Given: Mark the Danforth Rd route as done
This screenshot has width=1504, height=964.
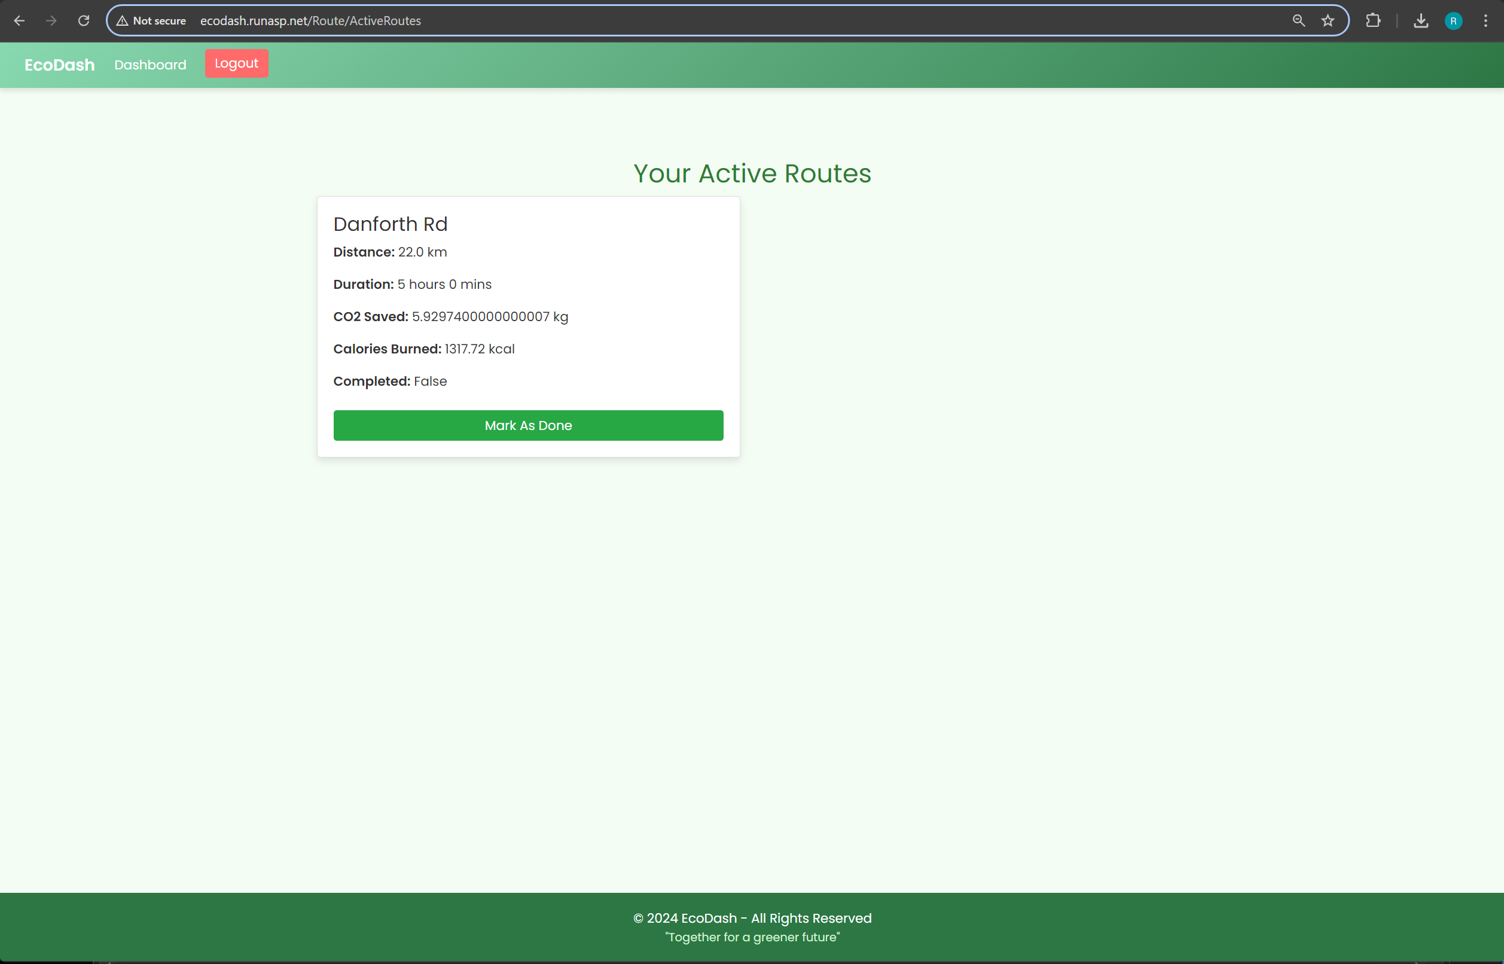Looking at the screenshot, I should click(527, 426).
